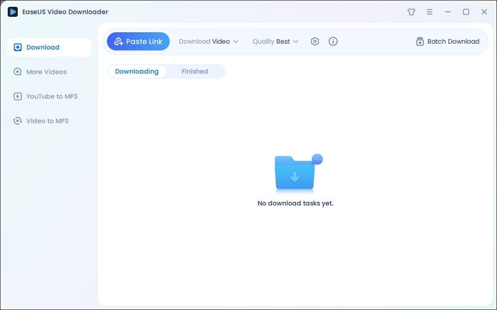The height and width of the screenshot is (310, 497).
Task: Click the info circle icon
Action: pos(333,42)
